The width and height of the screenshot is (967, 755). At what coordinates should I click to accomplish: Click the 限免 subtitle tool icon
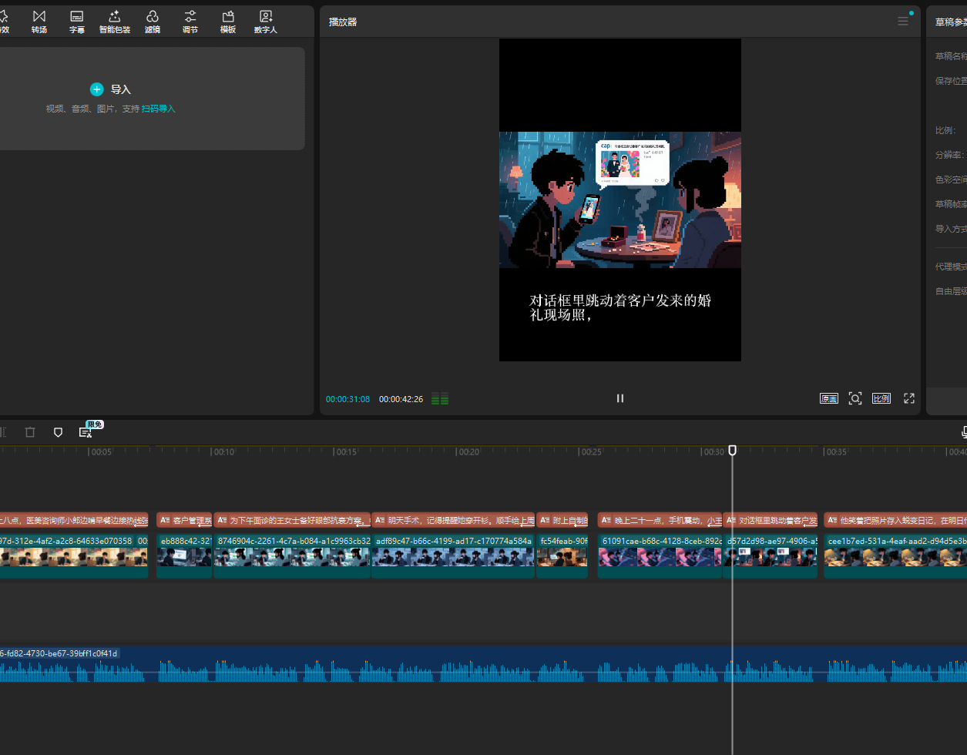pos(86,431)
